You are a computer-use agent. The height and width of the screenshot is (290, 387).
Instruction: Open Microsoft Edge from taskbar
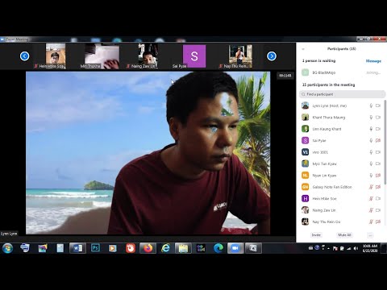tap(218, 248)
